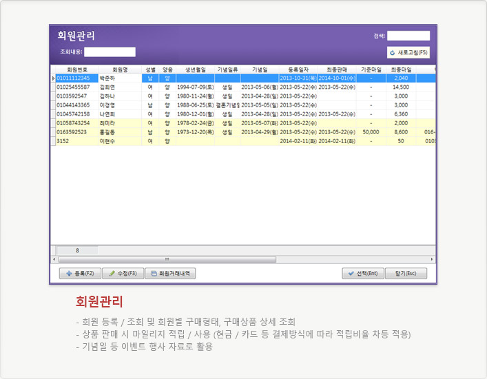Click the horizontal scrollbar thumb
487x379 pixels.
(x=167, y=259)
